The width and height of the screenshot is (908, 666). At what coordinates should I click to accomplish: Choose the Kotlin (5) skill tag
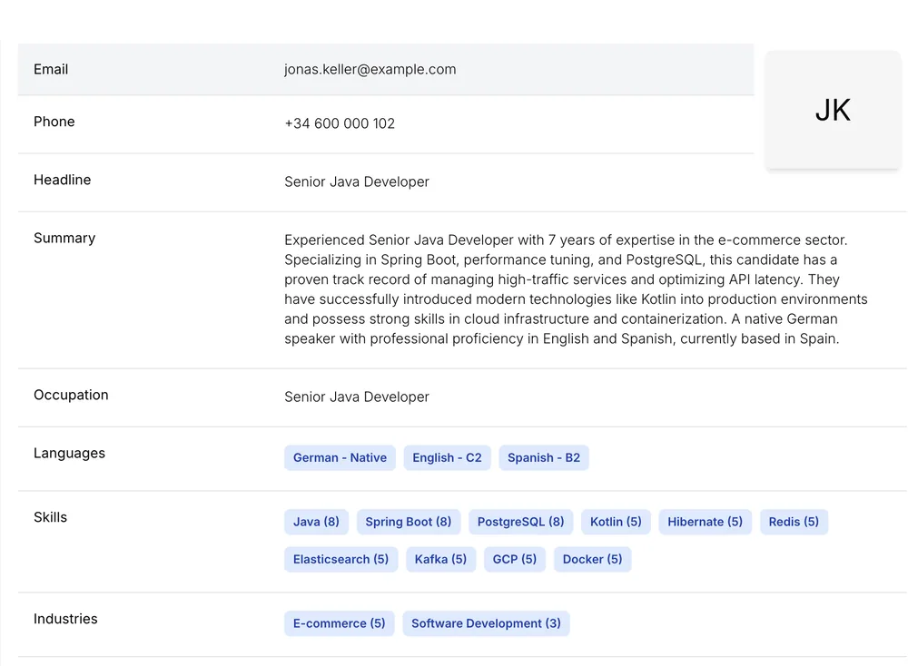coord(616,522)
